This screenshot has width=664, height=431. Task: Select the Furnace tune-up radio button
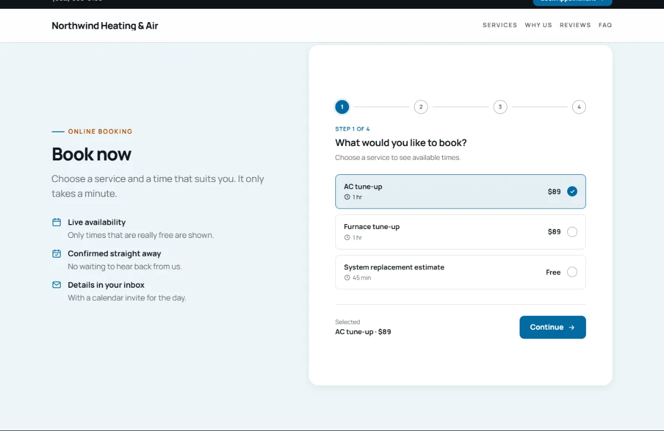pyautogui.click(x=572, y=232)
